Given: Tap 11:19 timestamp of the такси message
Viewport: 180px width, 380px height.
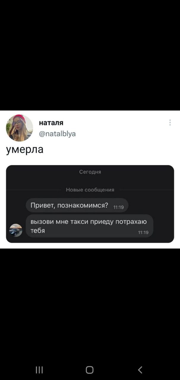Looking at the screenshot, I should coord(143,232).
